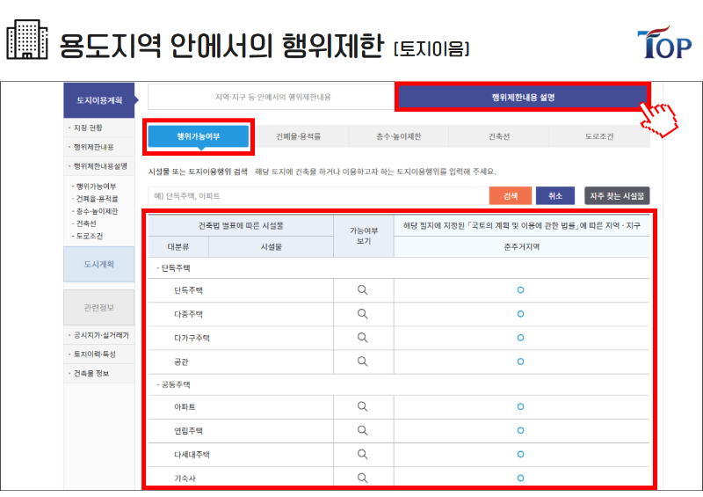Click the 취소 button
703x497 pixels.
pos(555,196)
